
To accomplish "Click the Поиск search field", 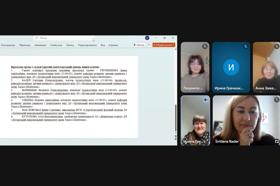I will [64, 38].
